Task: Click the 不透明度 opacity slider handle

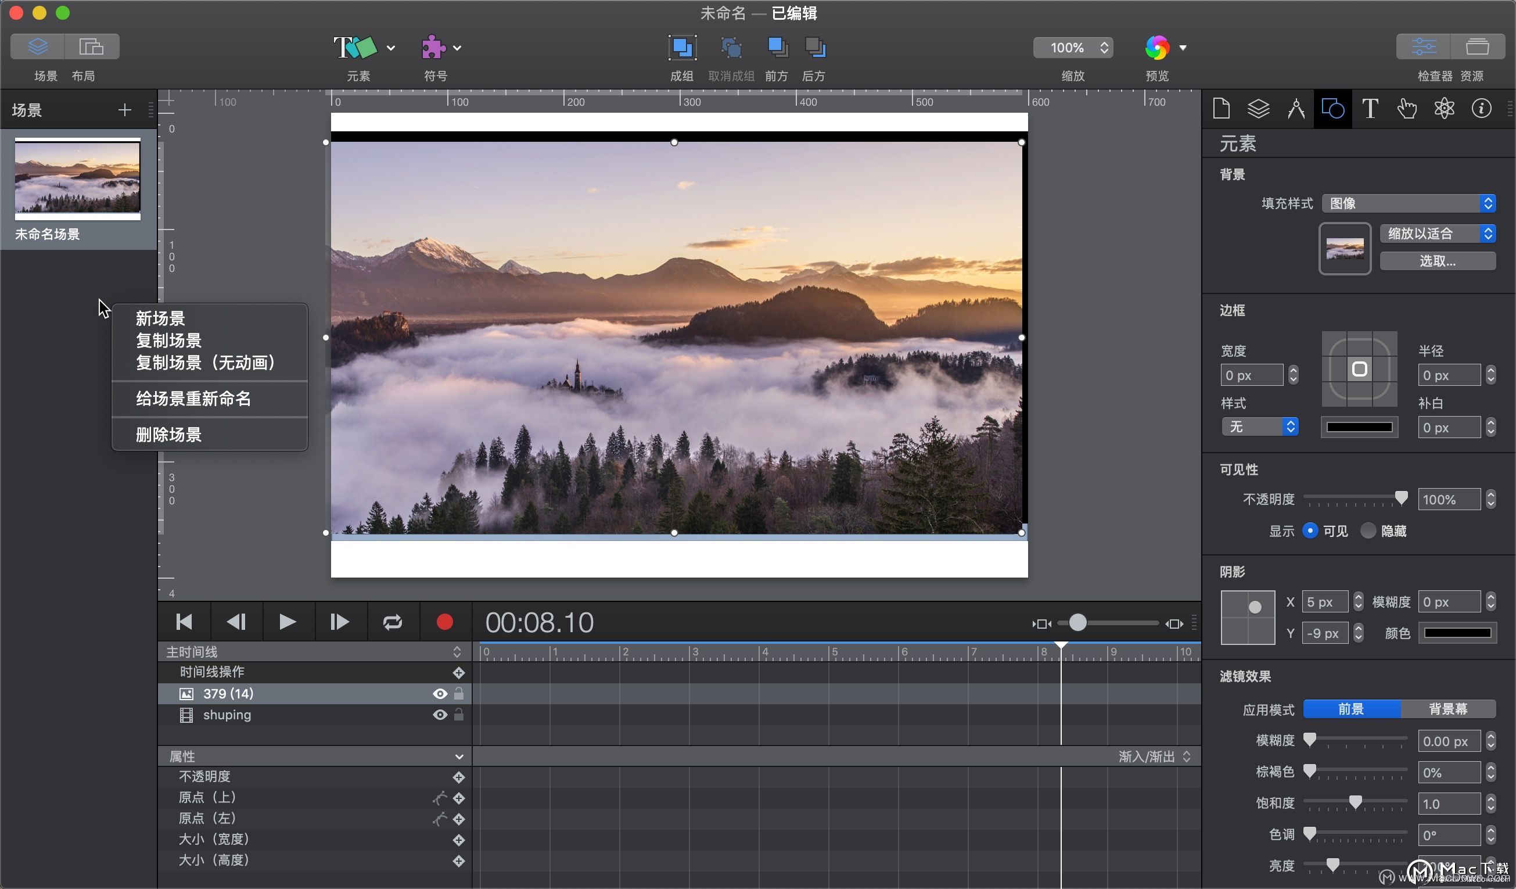Action: (x=1400, y=498)
